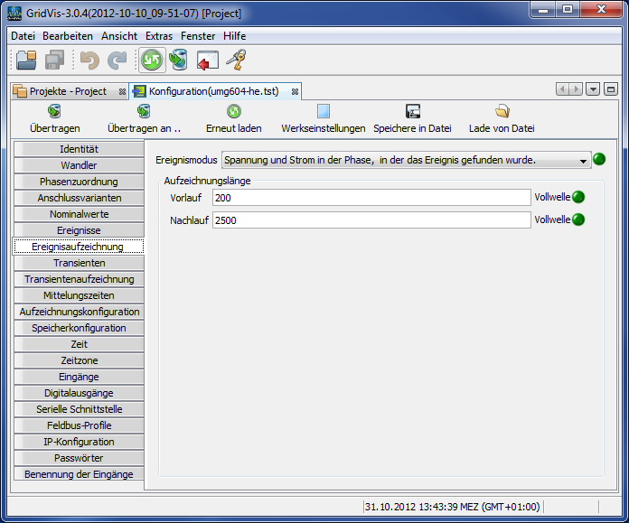Select the Zeitzone section
This screenshot has width=629, height=523.
tap(79, 360)
